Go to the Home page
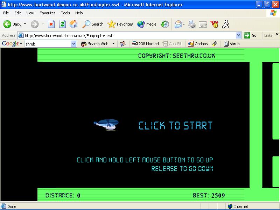This screenshot has height=210, width=280. point(73,24)
